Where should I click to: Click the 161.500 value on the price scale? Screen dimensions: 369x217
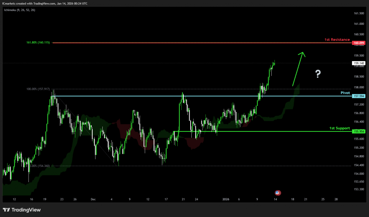(x=359, y=13)
